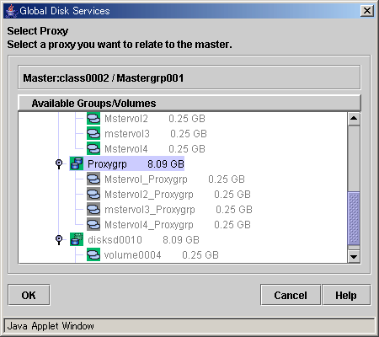Click the Available Groups/Volumes header

tap(189, 103)
